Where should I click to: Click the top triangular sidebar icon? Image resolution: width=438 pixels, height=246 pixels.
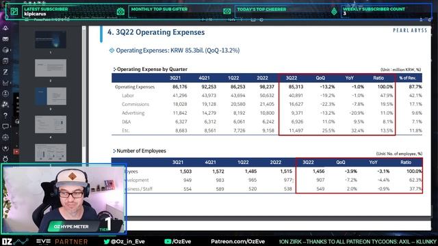click(x=5, y=28)
